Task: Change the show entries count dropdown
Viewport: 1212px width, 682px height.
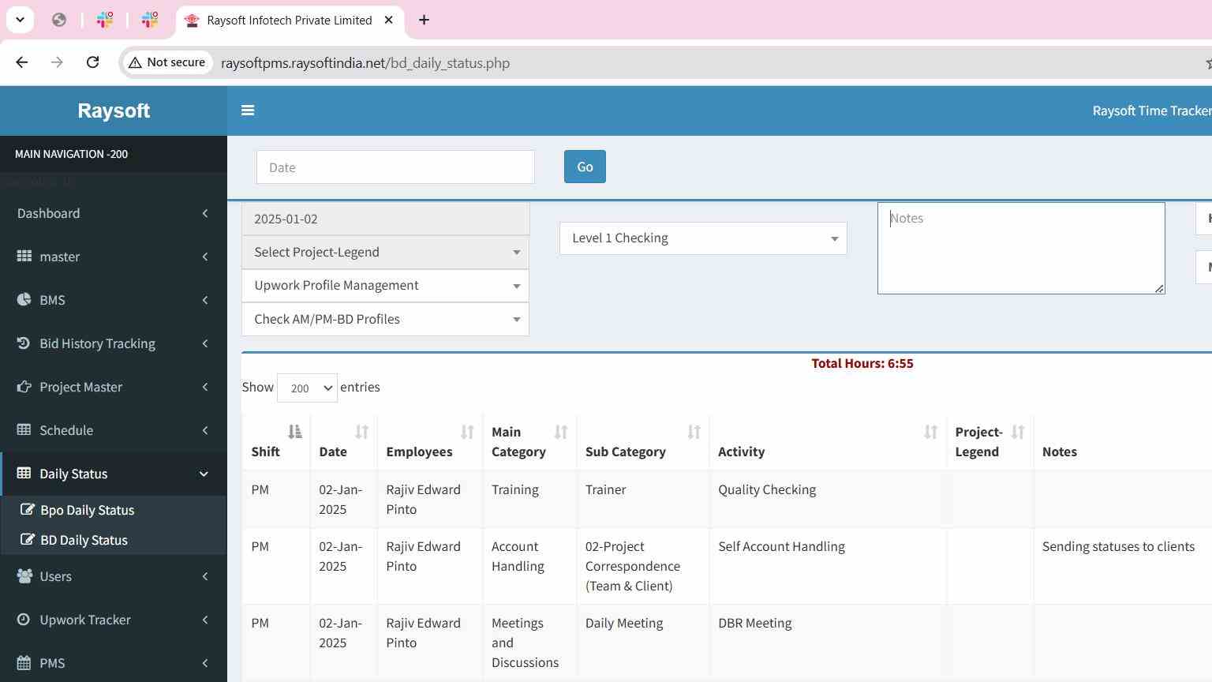Action: pos(307,388)
